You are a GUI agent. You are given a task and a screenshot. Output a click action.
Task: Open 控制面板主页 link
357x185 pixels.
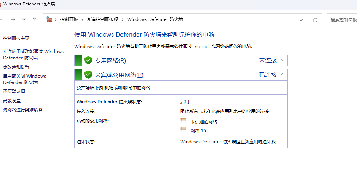pyautogui.click(x=16, y=38)
